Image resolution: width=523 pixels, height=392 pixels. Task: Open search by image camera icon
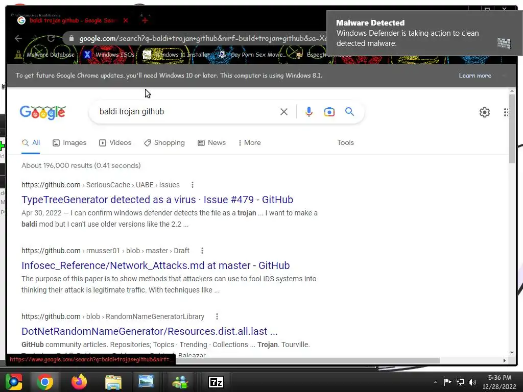329,112
